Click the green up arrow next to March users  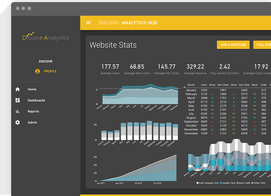coord(213,98)
